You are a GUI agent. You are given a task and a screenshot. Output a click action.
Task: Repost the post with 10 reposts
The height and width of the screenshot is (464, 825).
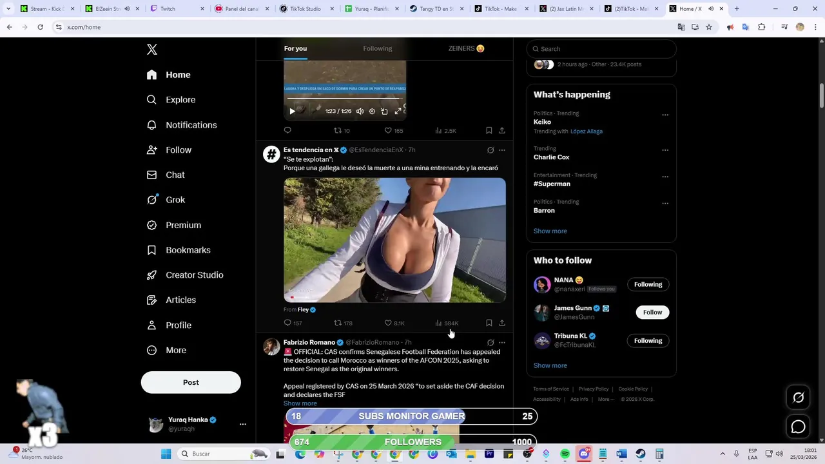pyautogui.click(x=342, y=130)
